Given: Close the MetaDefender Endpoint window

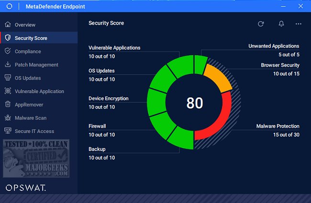Looking at the screenshot, I should pyautogui.click(x=300, y=6).
